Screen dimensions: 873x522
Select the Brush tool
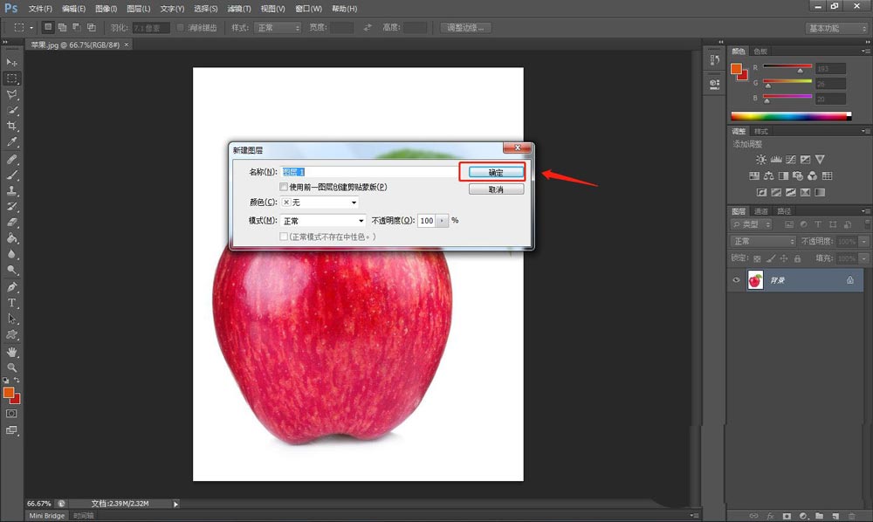pos(11,175)
